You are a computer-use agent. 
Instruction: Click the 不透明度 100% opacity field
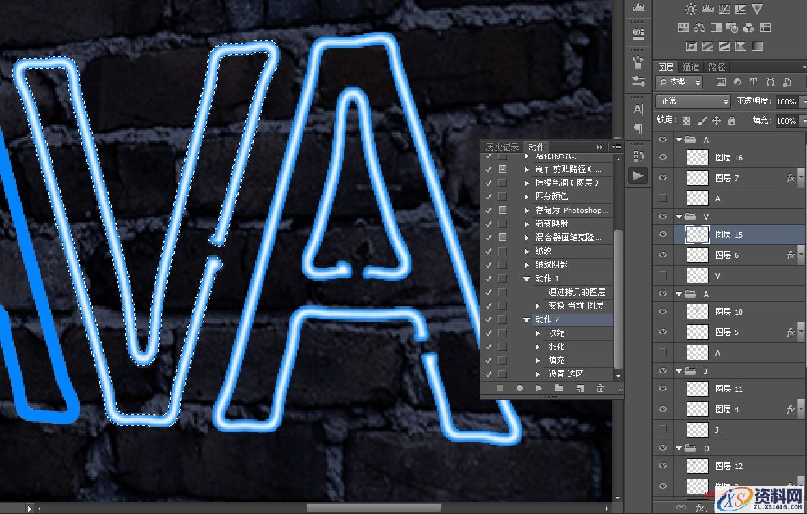(x=785, y=101)
